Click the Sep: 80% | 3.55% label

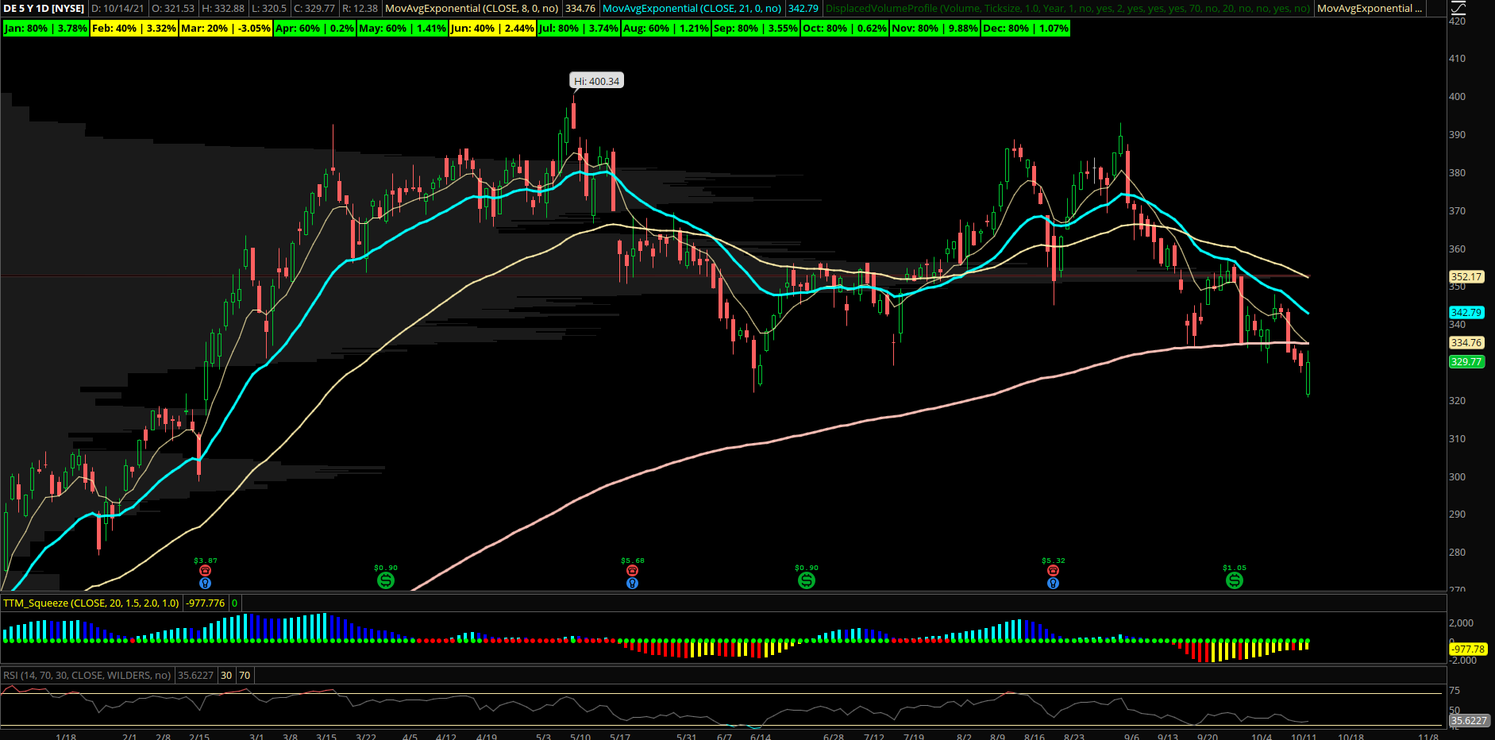(x=756, y=29)
